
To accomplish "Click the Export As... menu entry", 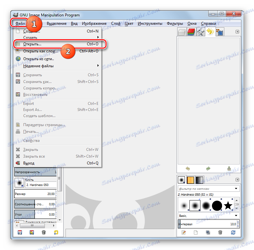I will pyautogui.click(x=57, y=110).
